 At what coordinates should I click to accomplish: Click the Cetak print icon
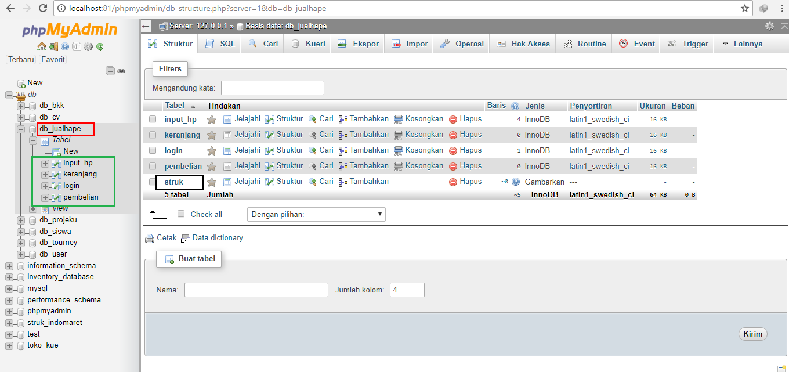150,238
